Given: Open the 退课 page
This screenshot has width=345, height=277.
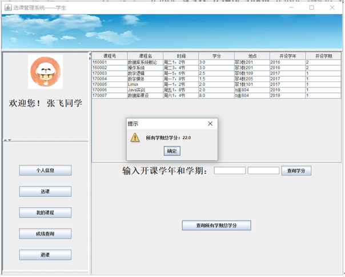Looking at the screenshot, I should (x=45, y=255).
